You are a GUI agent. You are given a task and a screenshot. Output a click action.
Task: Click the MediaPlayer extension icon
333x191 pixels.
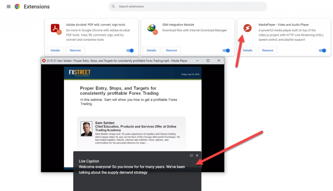point(247,28)
